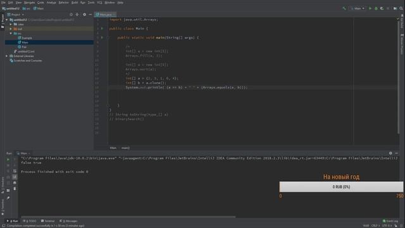405x228 pixels.
Task: Open the Window menu
Action: (109, 3)
